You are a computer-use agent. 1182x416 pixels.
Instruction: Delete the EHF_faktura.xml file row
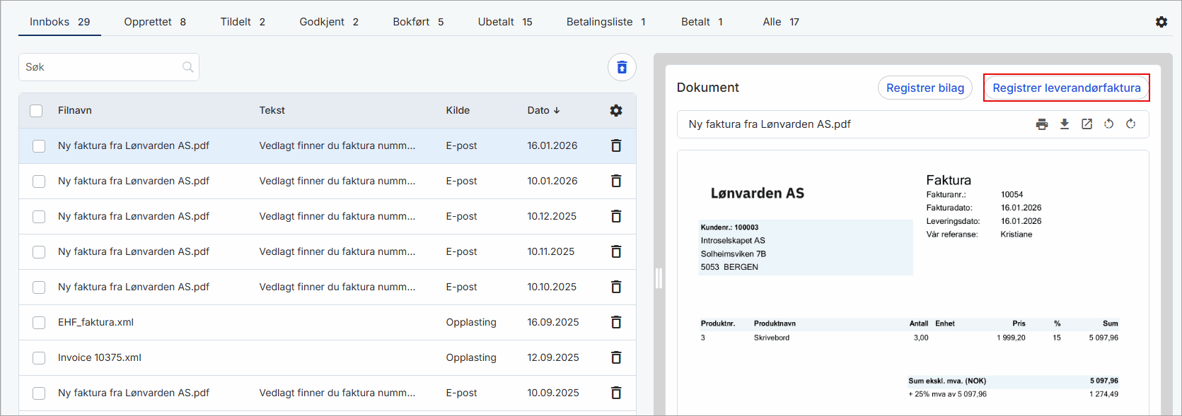pyautogui.click(x=616, y=322)
